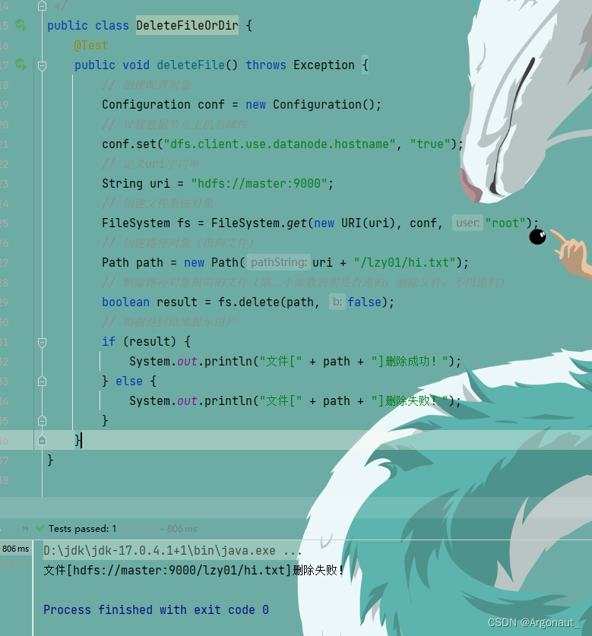The width and height of the screenshot is (592, 636).
Task: Select the 806 ms test result row
Action: point(15,549)
